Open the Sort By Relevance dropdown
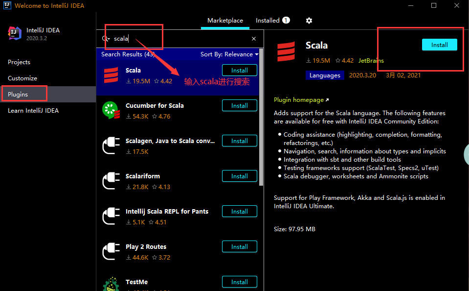Viewport: 469px width, 291px height. [x=229, y=54]
